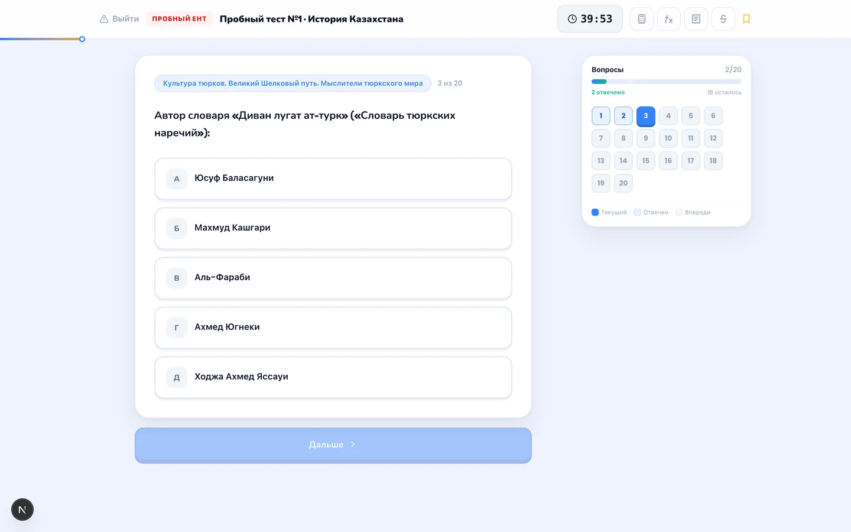Screen dimensions: 851x532
Task: Click the top progress slider handle
Action: coord(82,39)
